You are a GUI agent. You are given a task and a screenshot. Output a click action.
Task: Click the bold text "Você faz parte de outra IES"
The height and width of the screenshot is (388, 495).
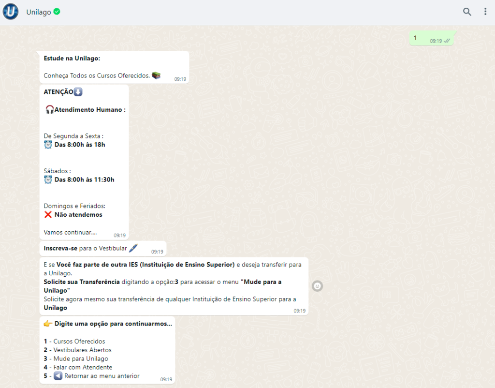[97, 265]
